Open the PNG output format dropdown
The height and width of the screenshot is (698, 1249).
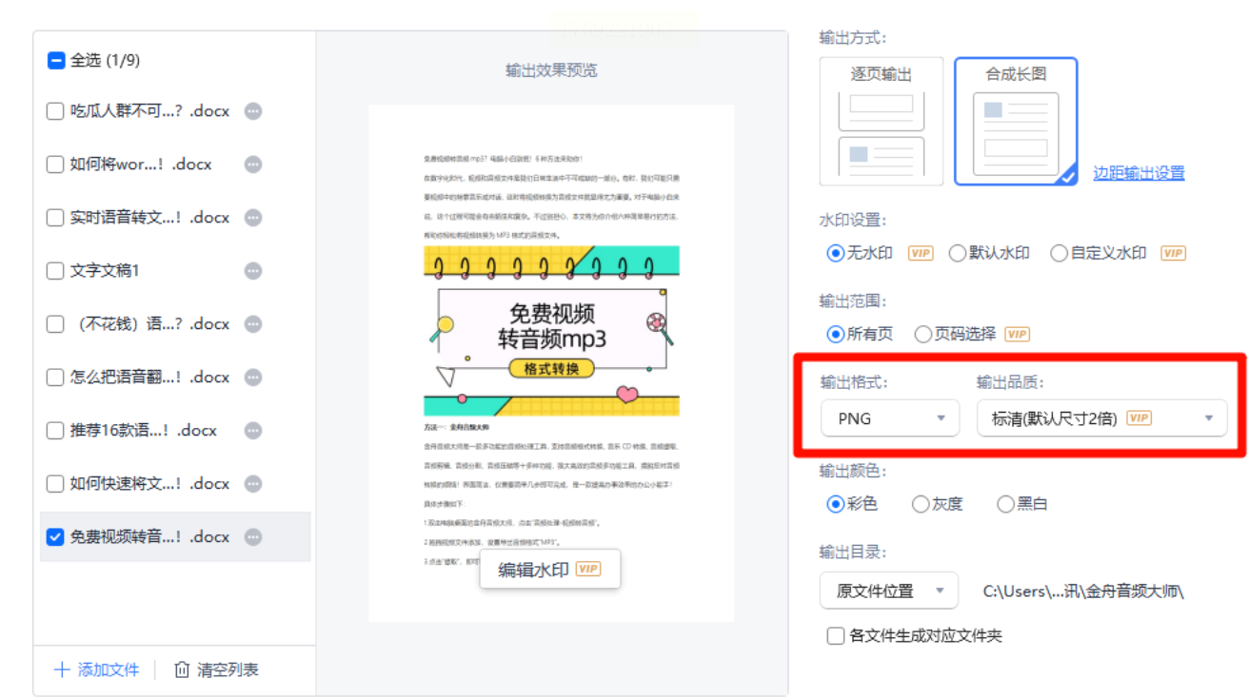click(x=889, y=418)
